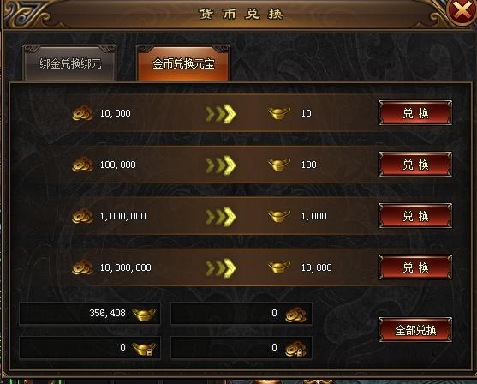Switch to 绑金兑换绑元 tab

pos(70,63)
